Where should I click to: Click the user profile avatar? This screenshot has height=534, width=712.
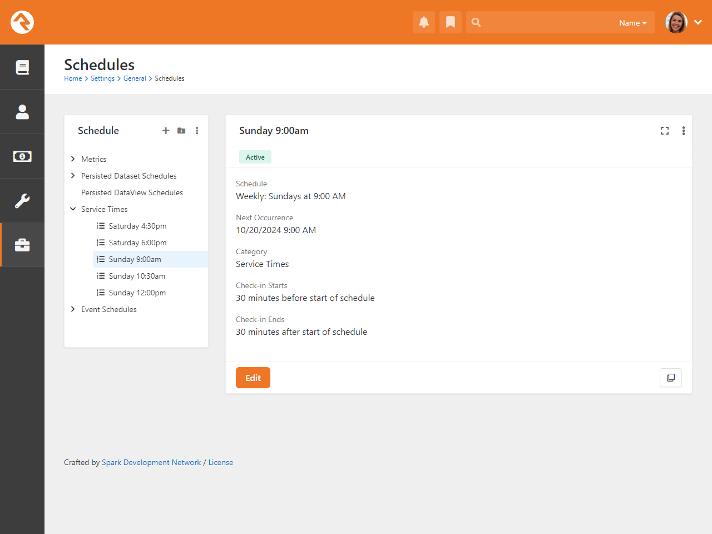[x=676, y=22]
